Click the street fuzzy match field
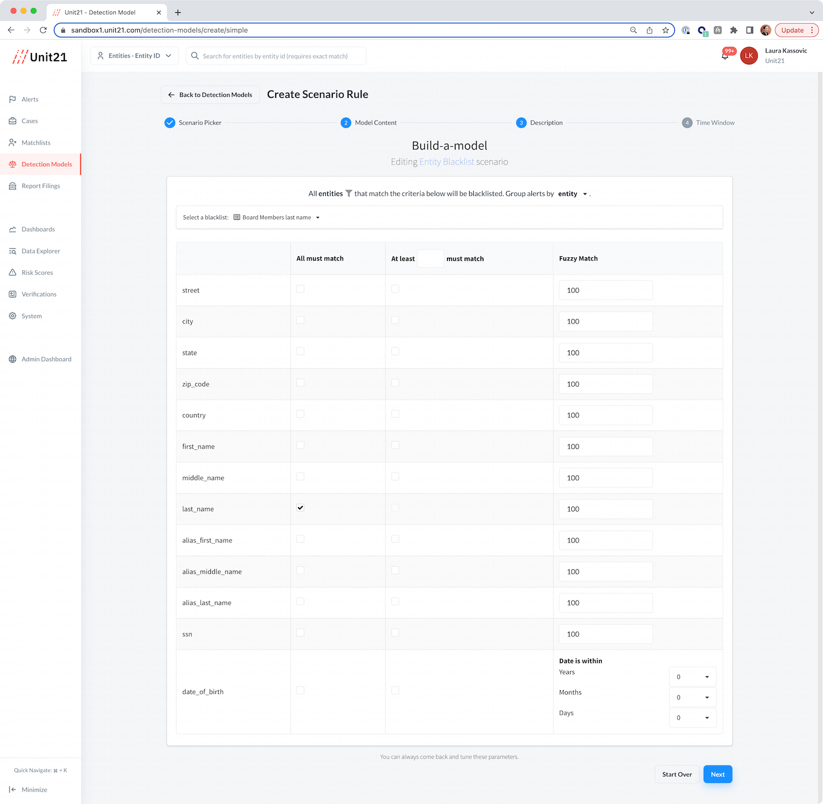 pos(606,290)
